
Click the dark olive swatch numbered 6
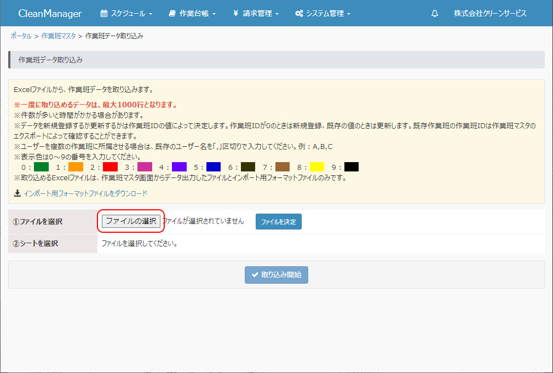coord(248,167)
